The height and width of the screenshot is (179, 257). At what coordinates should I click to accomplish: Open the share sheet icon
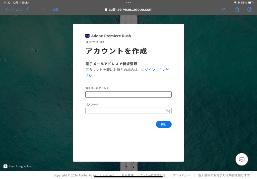coord(237,10)
